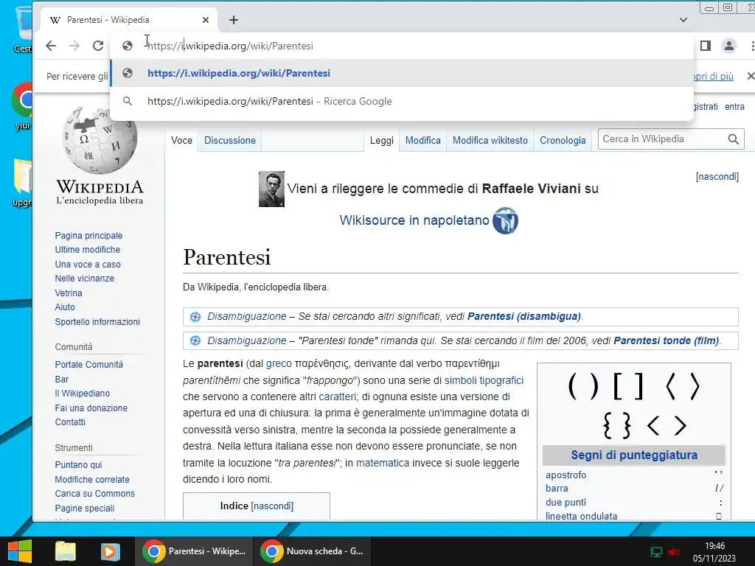Open Carica su Commons link
The image size is (755, 566).
click(x=95, y=493)
